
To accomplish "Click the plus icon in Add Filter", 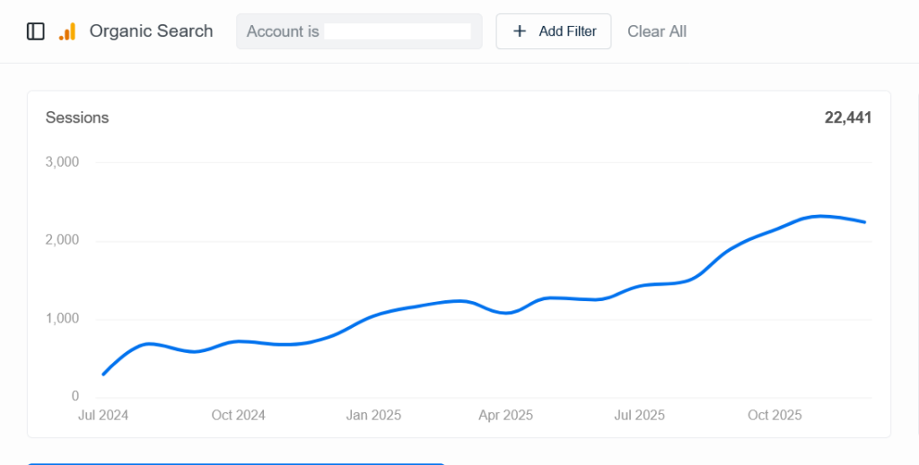I will pos(520,31).
